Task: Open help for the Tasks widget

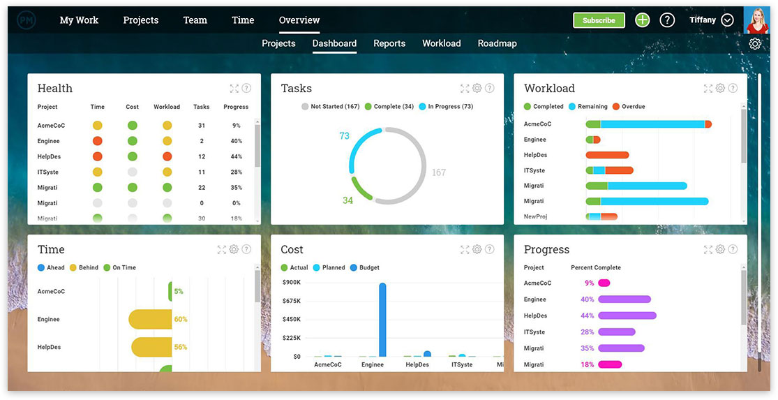Action: point(489,89)
